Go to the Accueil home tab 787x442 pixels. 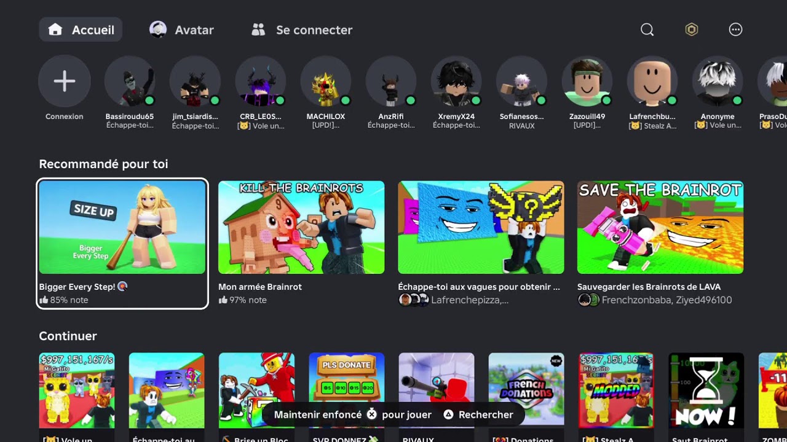click(x=81, y=29)
